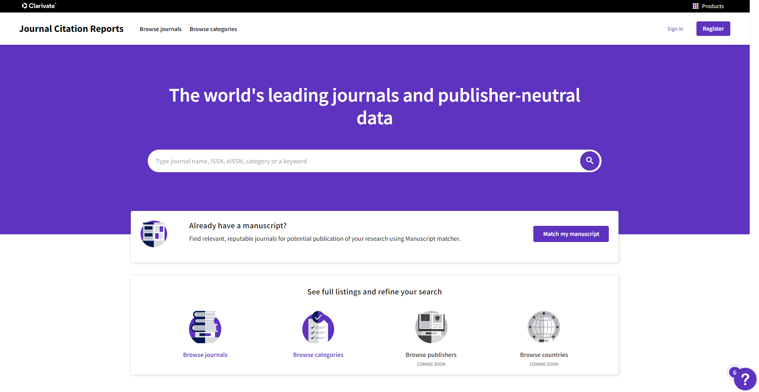Image resolution: width=759 pixels, height=392 pixels.
Task: Open the help question mark widget
Action: coord(745,379)
